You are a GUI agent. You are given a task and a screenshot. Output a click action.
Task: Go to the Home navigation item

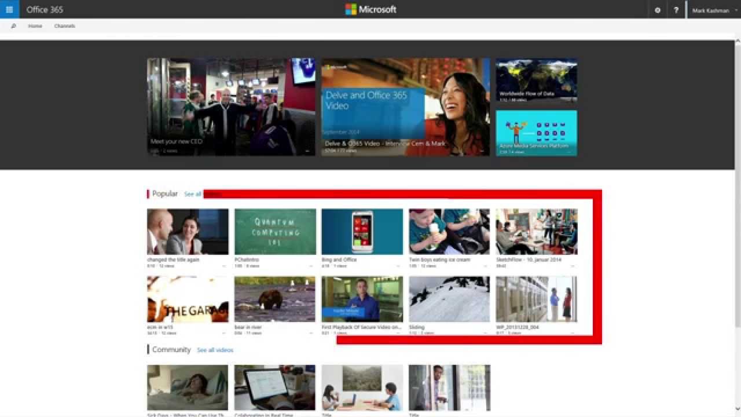click(35, 26)
